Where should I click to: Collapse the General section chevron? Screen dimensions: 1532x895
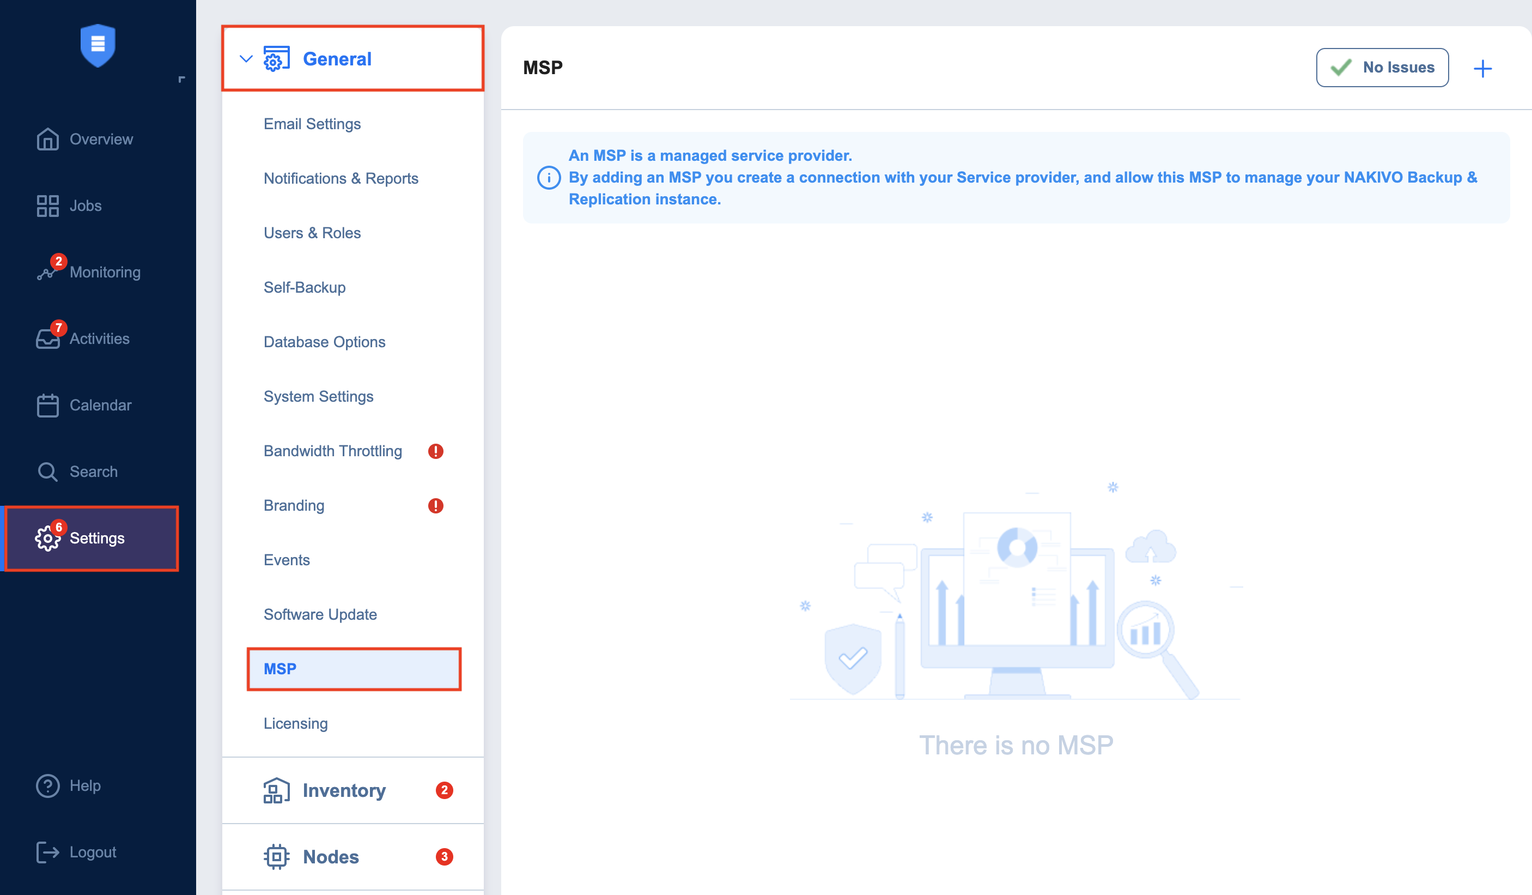click(x=246, y=59)
